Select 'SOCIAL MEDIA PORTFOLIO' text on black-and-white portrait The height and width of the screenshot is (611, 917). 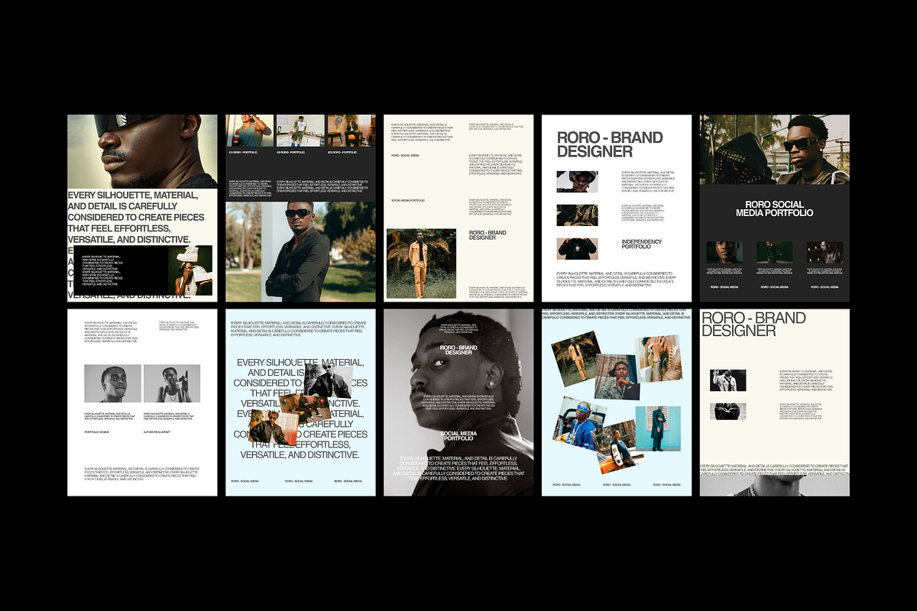click(458, 436)
